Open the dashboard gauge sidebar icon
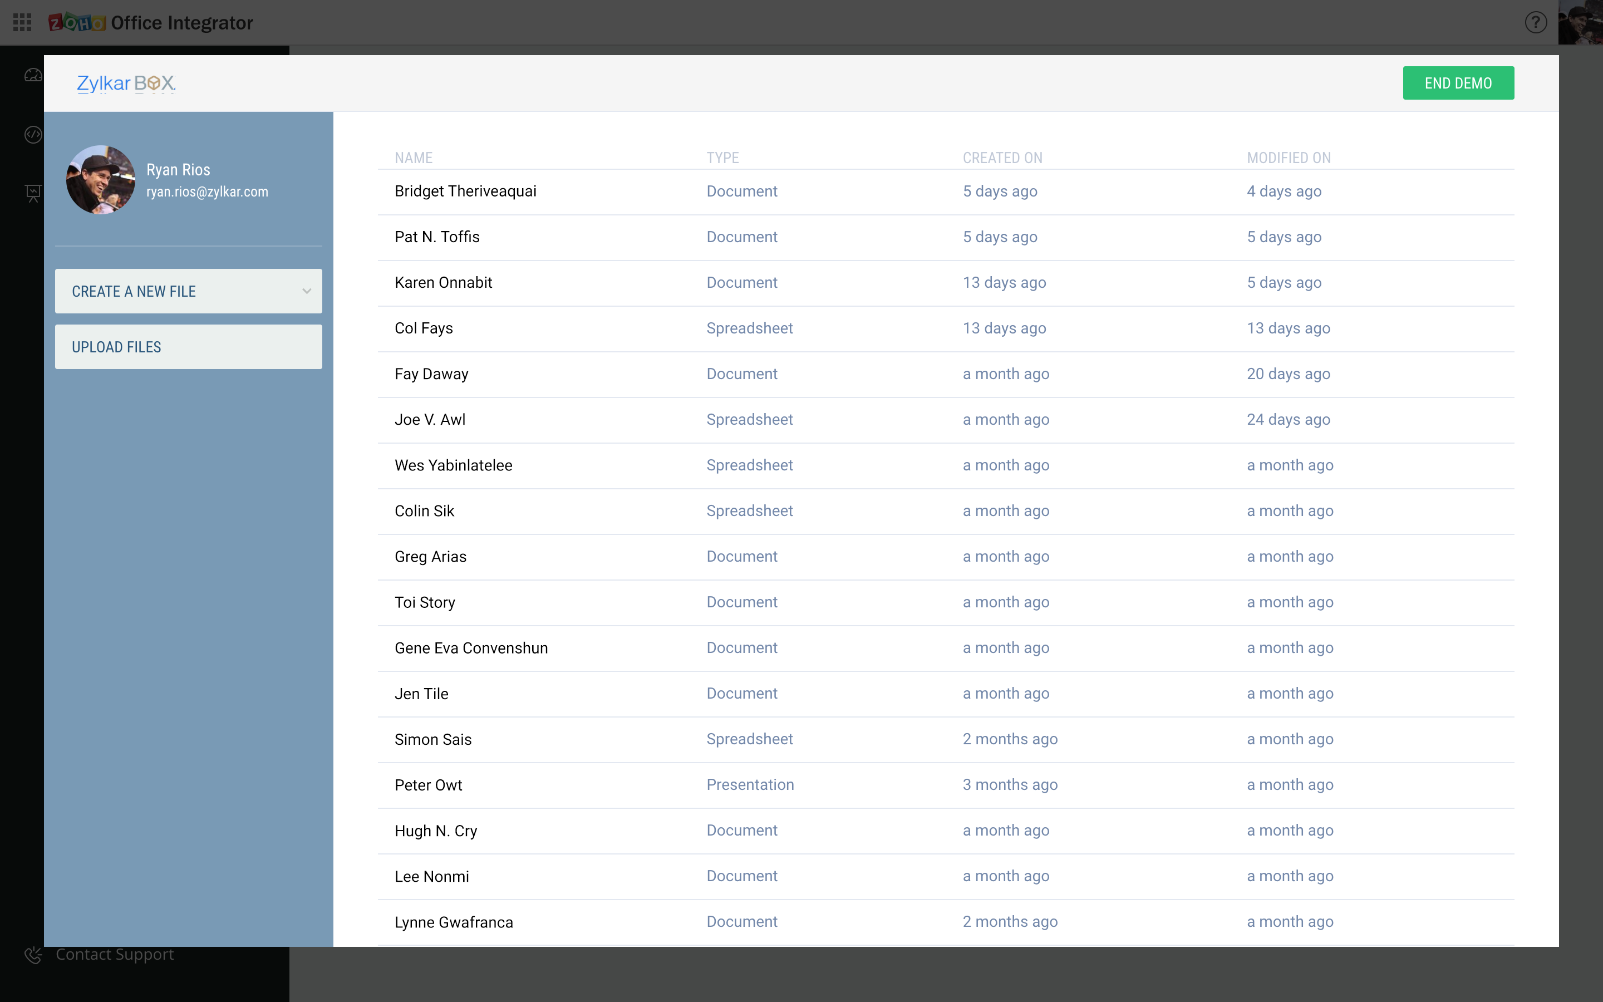Screen dimensions: 1603x1002 click(x=32, y=76)
